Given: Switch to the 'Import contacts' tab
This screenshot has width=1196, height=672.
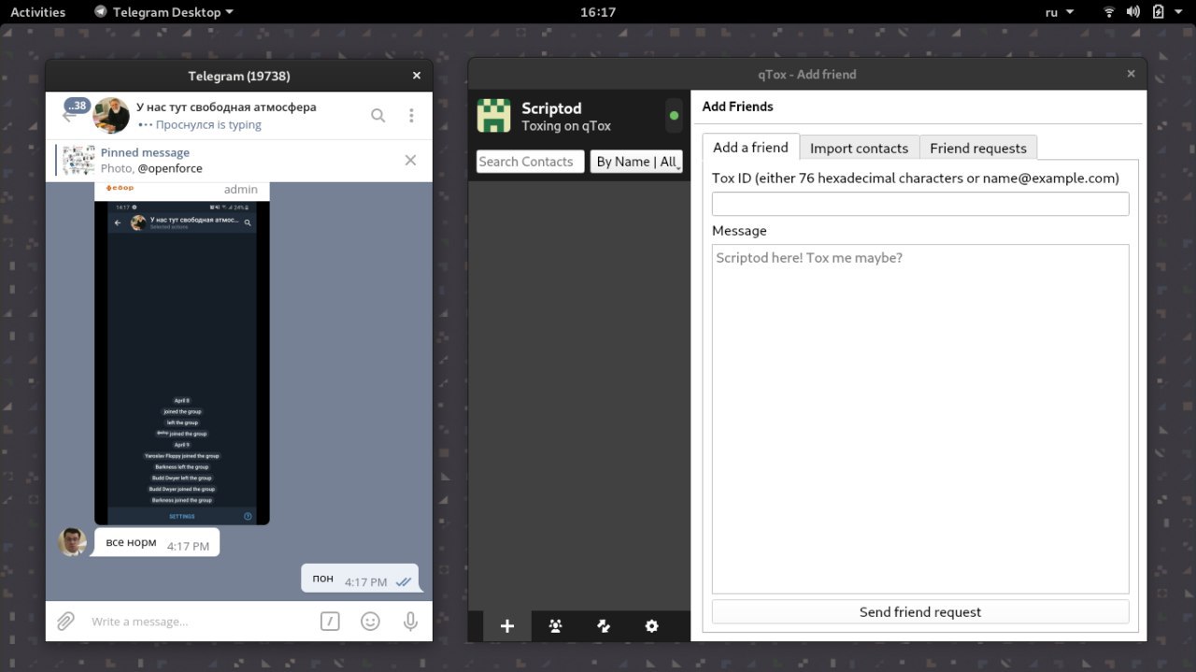Looking at the screenshot, I should point(860,148).
